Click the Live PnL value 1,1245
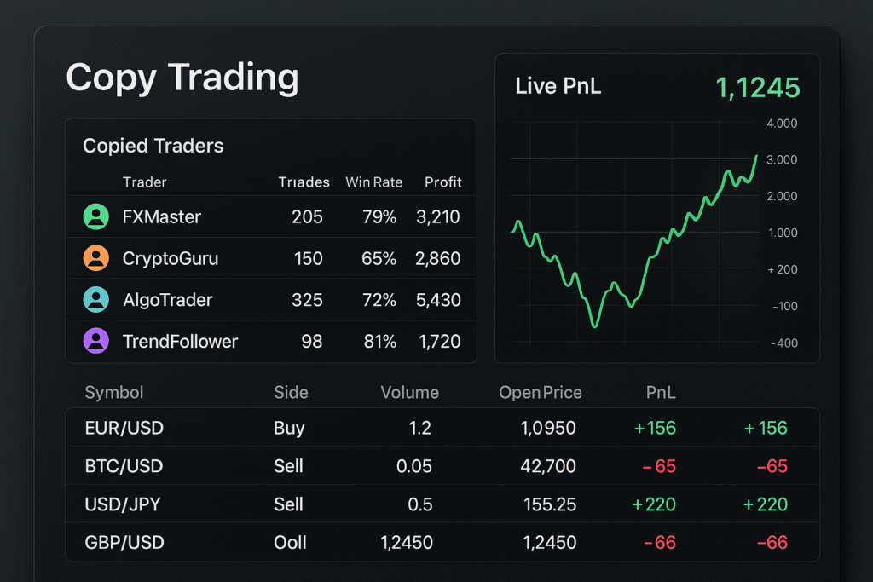The image size is (873, 582). click(758, 87)
